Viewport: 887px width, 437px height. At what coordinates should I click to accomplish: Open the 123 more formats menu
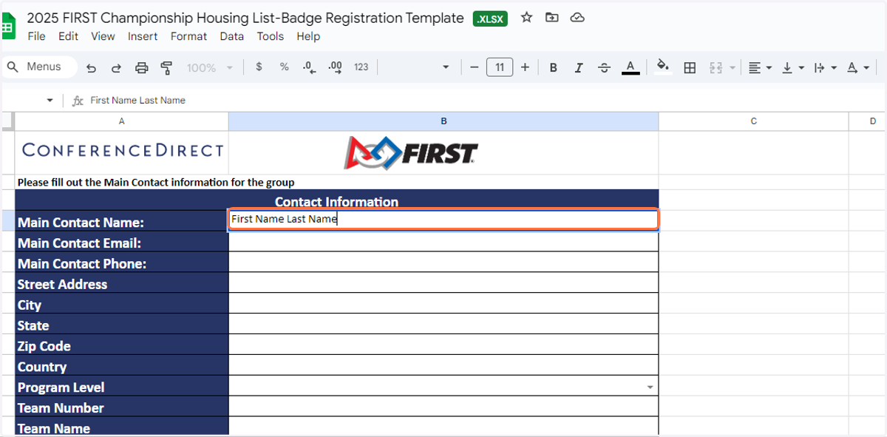click(x=361, y=67)
